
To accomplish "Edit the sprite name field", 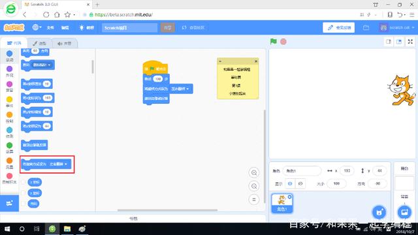I will click(302, 171).
